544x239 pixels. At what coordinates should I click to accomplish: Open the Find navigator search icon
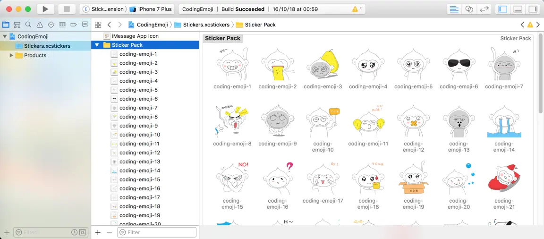[28, 25]
